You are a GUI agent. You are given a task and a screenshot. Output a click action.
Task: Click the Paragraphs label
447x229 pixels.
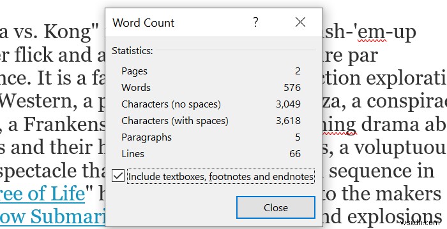coord(146,137)
